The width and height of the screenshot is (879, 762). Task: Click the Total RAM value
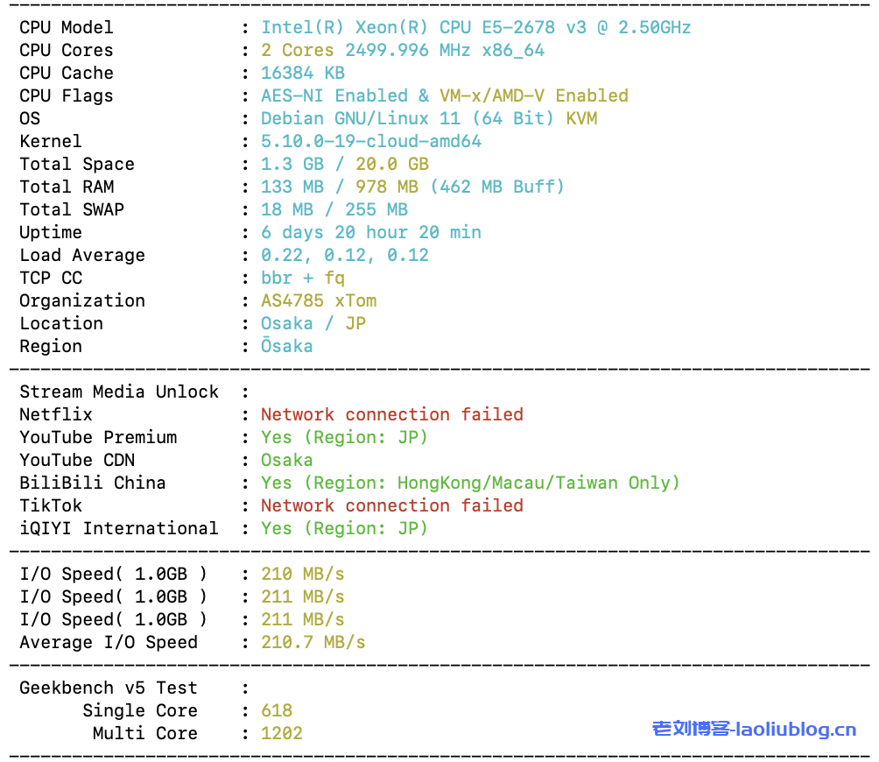pyautogui.click(x=412, y=187)
